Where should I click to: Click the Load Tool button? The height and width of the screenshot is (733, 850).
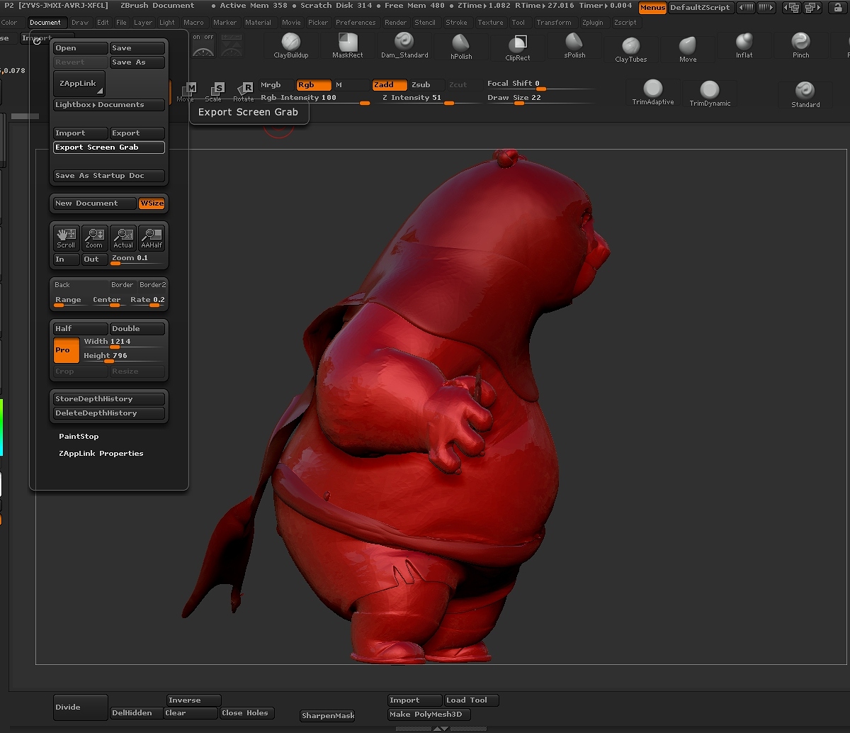coord(472,700)
